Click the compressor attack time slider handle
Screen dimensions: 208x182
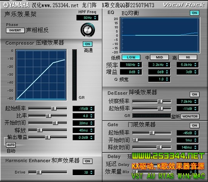(x=55, y=123)
